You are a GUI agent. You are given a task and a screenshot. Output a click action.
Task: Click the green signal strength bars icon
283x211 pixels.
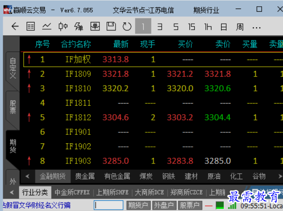coord(232,206)
